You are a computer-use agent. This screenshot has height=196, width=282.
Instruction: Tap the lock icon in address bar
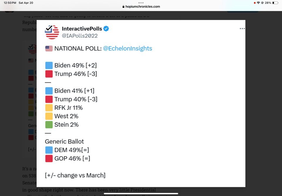(x=123, y=7)
